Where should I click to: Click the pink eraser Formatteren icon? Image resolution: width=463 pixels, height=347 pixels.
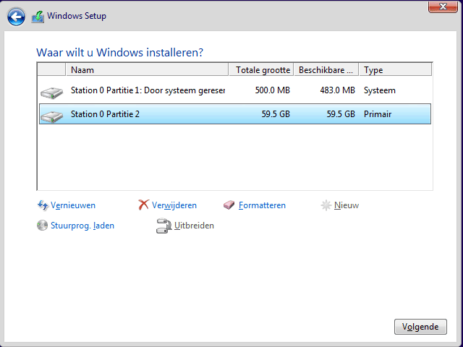pyautogui.click(x=229, y=205)
